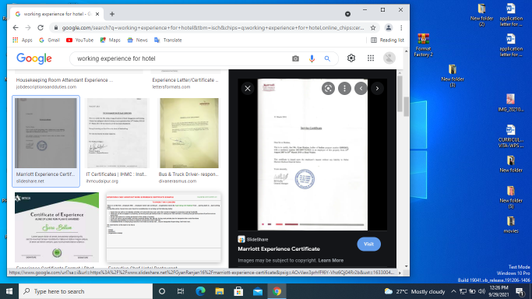This screenshot has width=532, height=299.
Task: Bookmark this page with star icon
Action: 373,28
